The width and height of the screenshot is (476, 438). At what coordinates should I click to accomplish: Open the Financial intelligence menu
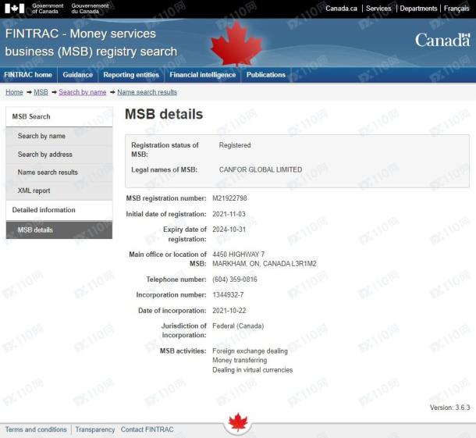202,75
